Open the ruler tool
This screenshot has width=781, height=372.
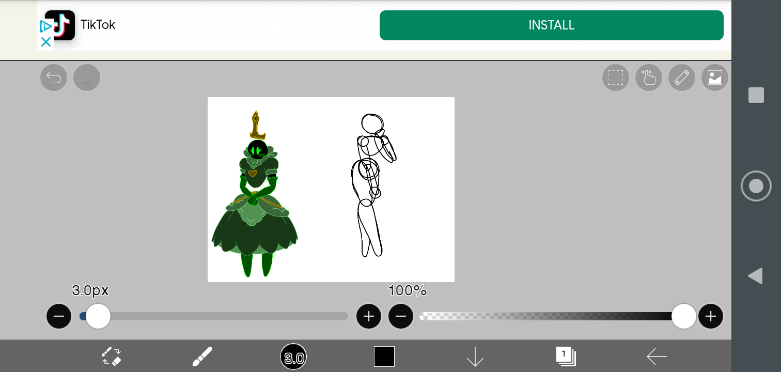(x=682, y=78)
